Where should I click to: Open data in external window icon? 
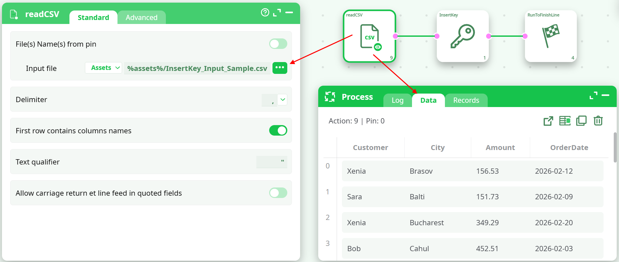pyautogui.click(x=548, y=121)
